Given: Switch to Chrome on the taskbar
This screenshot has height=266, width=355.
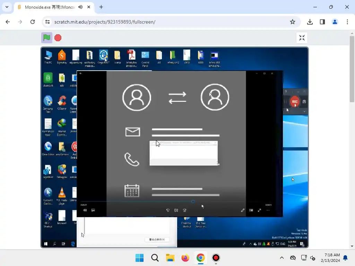Looking at the screenshot, I should (x=201, y=258).
